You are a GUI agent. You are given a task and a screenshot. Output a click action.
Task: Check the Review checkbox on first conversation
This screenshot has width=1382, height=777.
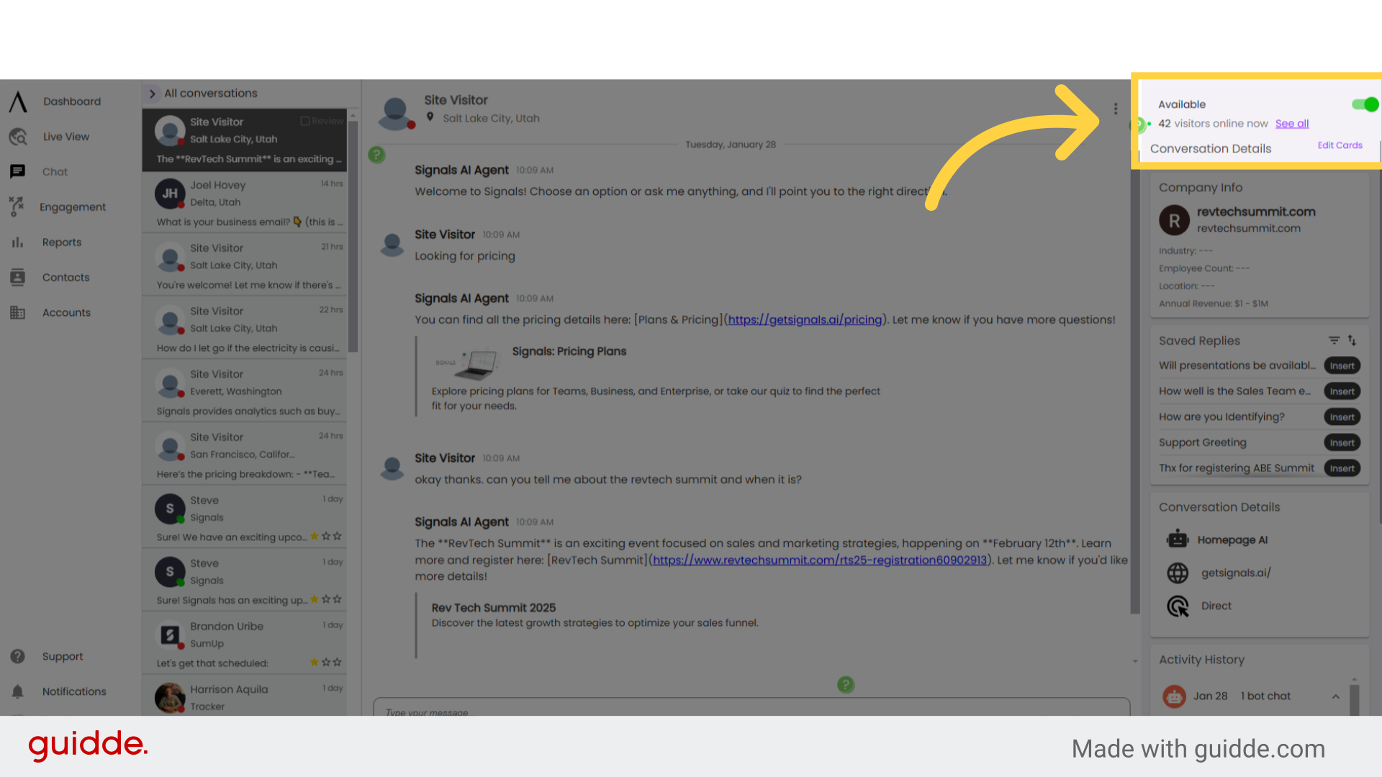pos(305,121)
